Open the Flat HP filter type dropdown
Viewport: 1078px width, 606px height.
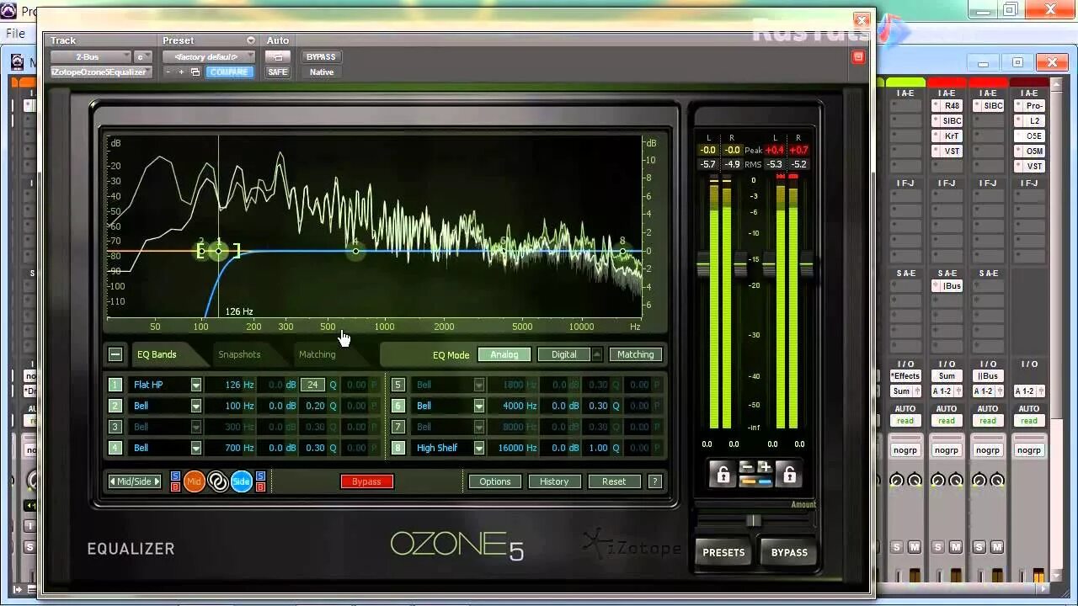coord(196,385)
